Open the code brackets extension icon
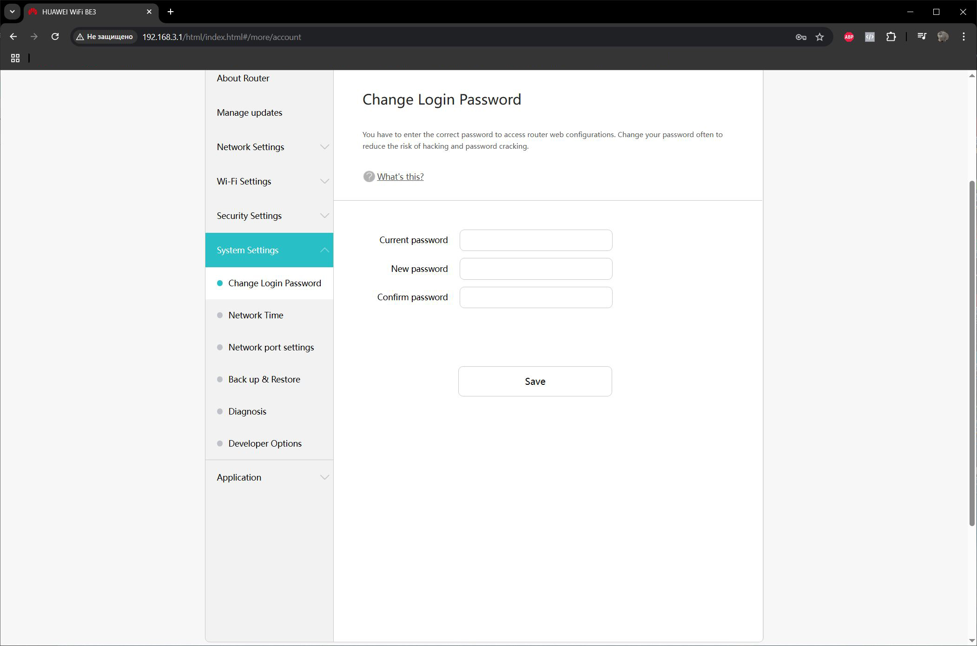This screenshot has height=646, width=977. click(x=870, y=37)
